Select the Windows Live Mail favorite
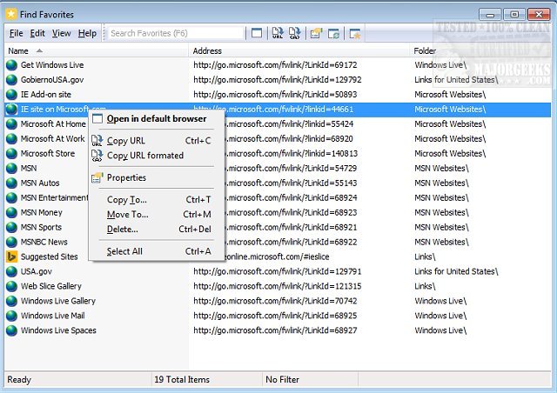The image size is (557, 393). point(52,316)
